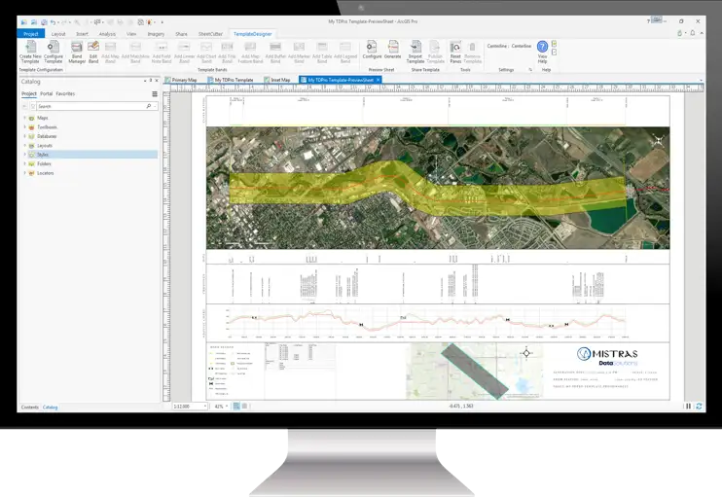Image resolution: width=722 pixels, height=497 pixels.
Task: Expand the Locators tree node
Action: point(25,173)
